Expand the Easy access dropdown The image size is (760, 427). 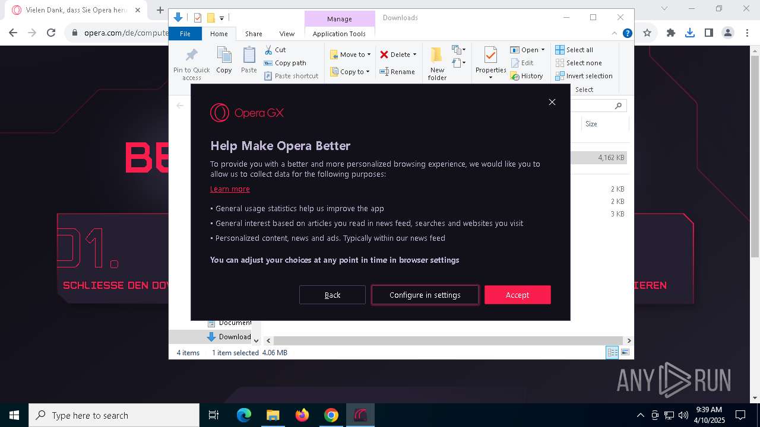pos(458,62)
